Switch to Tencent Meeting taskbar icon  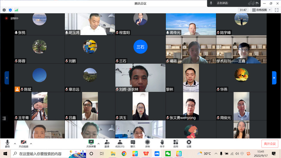(157, 154)
